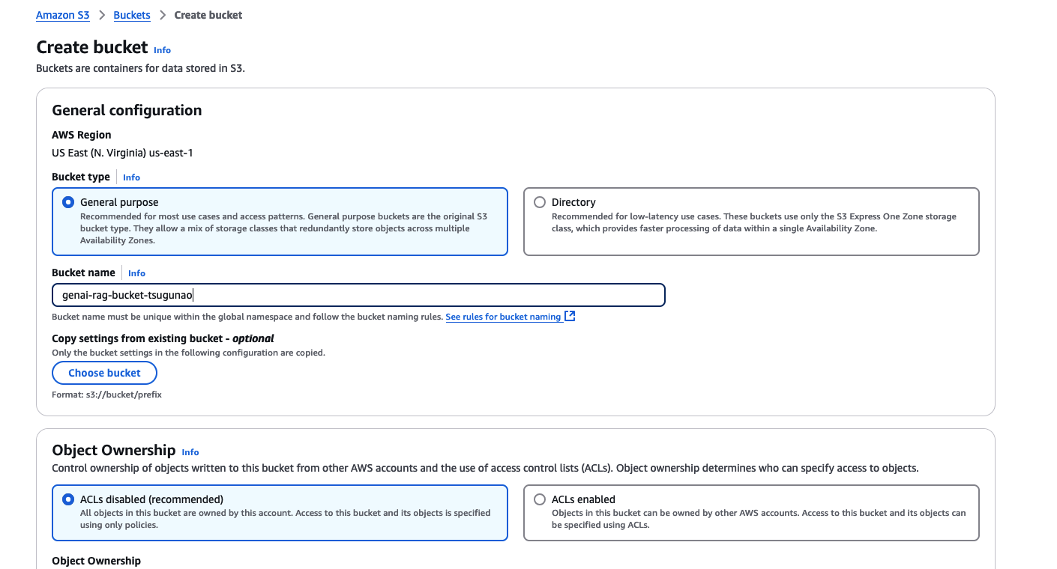Open Info link next to Create bucket heading
The image size is (1057, 569).
coord(162,50)
